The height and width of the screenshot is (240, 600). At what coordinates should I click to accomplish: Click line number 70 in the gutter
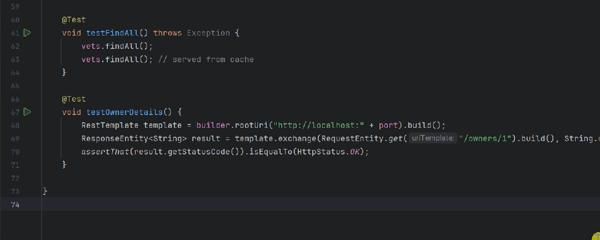[x=16, y=152]
